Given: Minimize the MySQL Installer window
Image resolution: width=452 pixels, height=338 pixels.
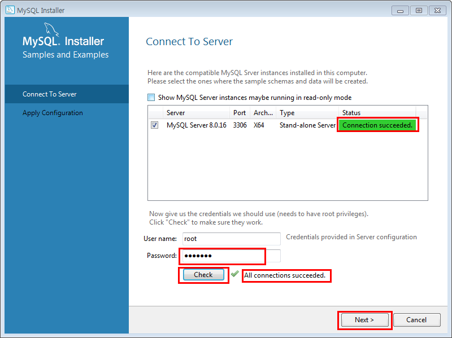Looking at the screenshot, I should [x=400, y=11].
